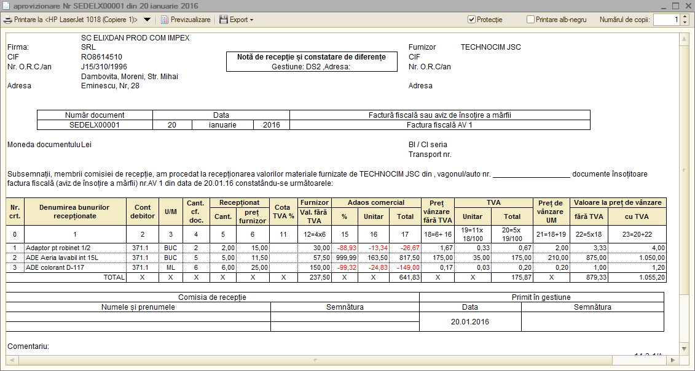Click the document icon in title bar
The image size is (695, 371).
coord(6,6)
